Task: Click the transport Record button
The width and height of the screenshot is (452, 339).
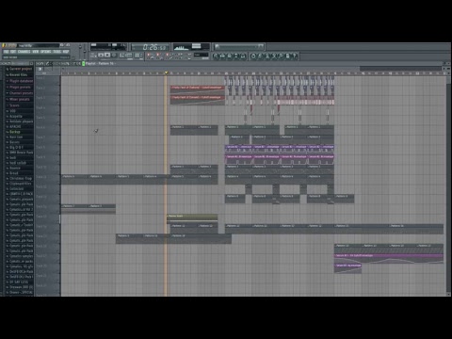Action: 114,56
